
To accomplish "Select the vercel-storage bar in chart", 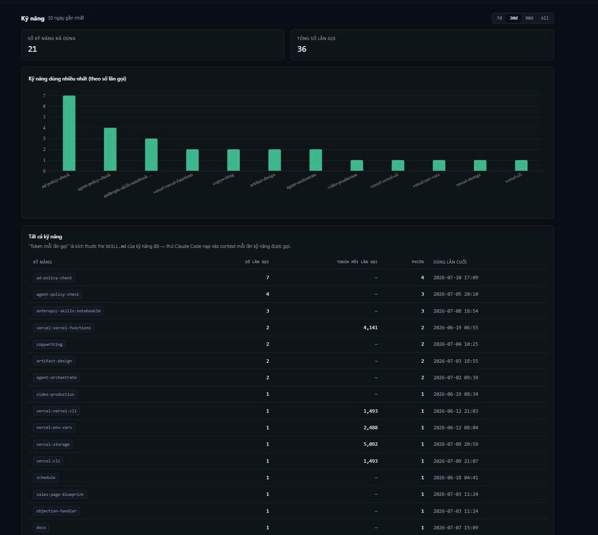I will pyautogui.click(x=480, y=165).
